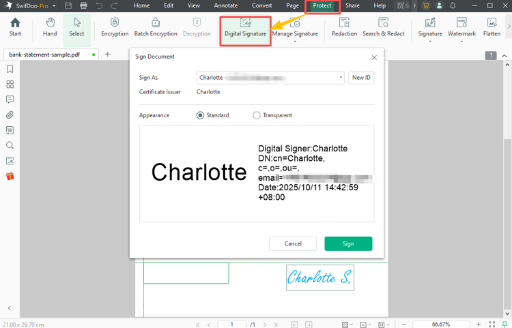This screenshot has width=512, height=328.
Task: Click the red gift box icon
Action: pos(10,176)
